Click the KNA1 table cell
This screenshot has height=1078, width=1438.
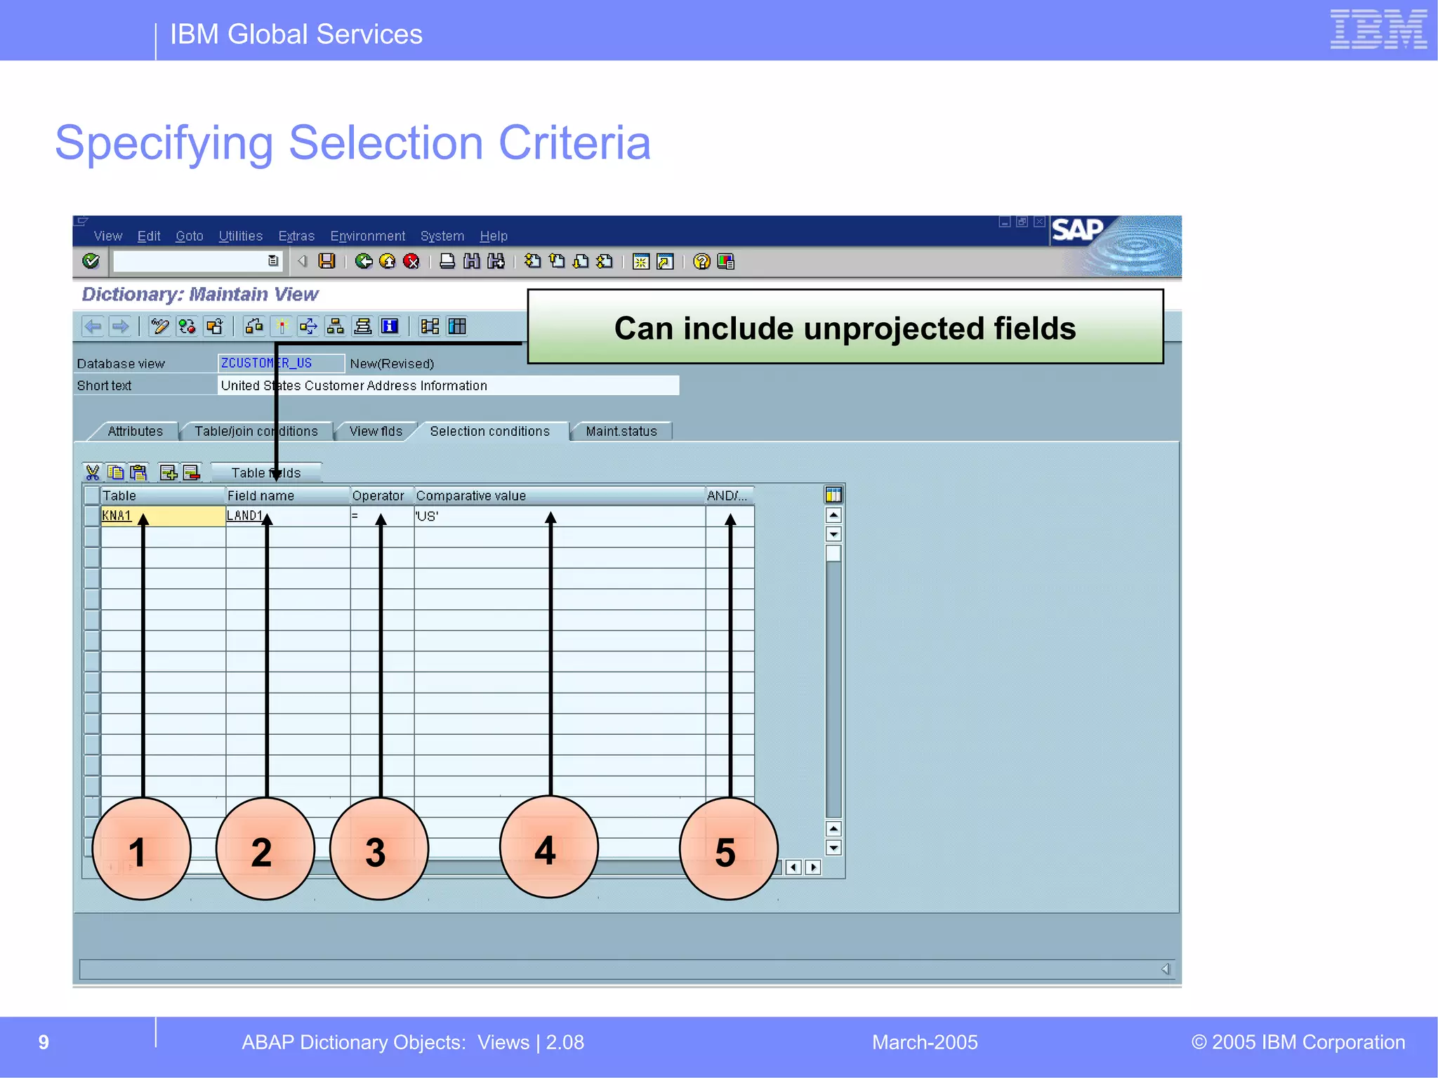[163, 516]
